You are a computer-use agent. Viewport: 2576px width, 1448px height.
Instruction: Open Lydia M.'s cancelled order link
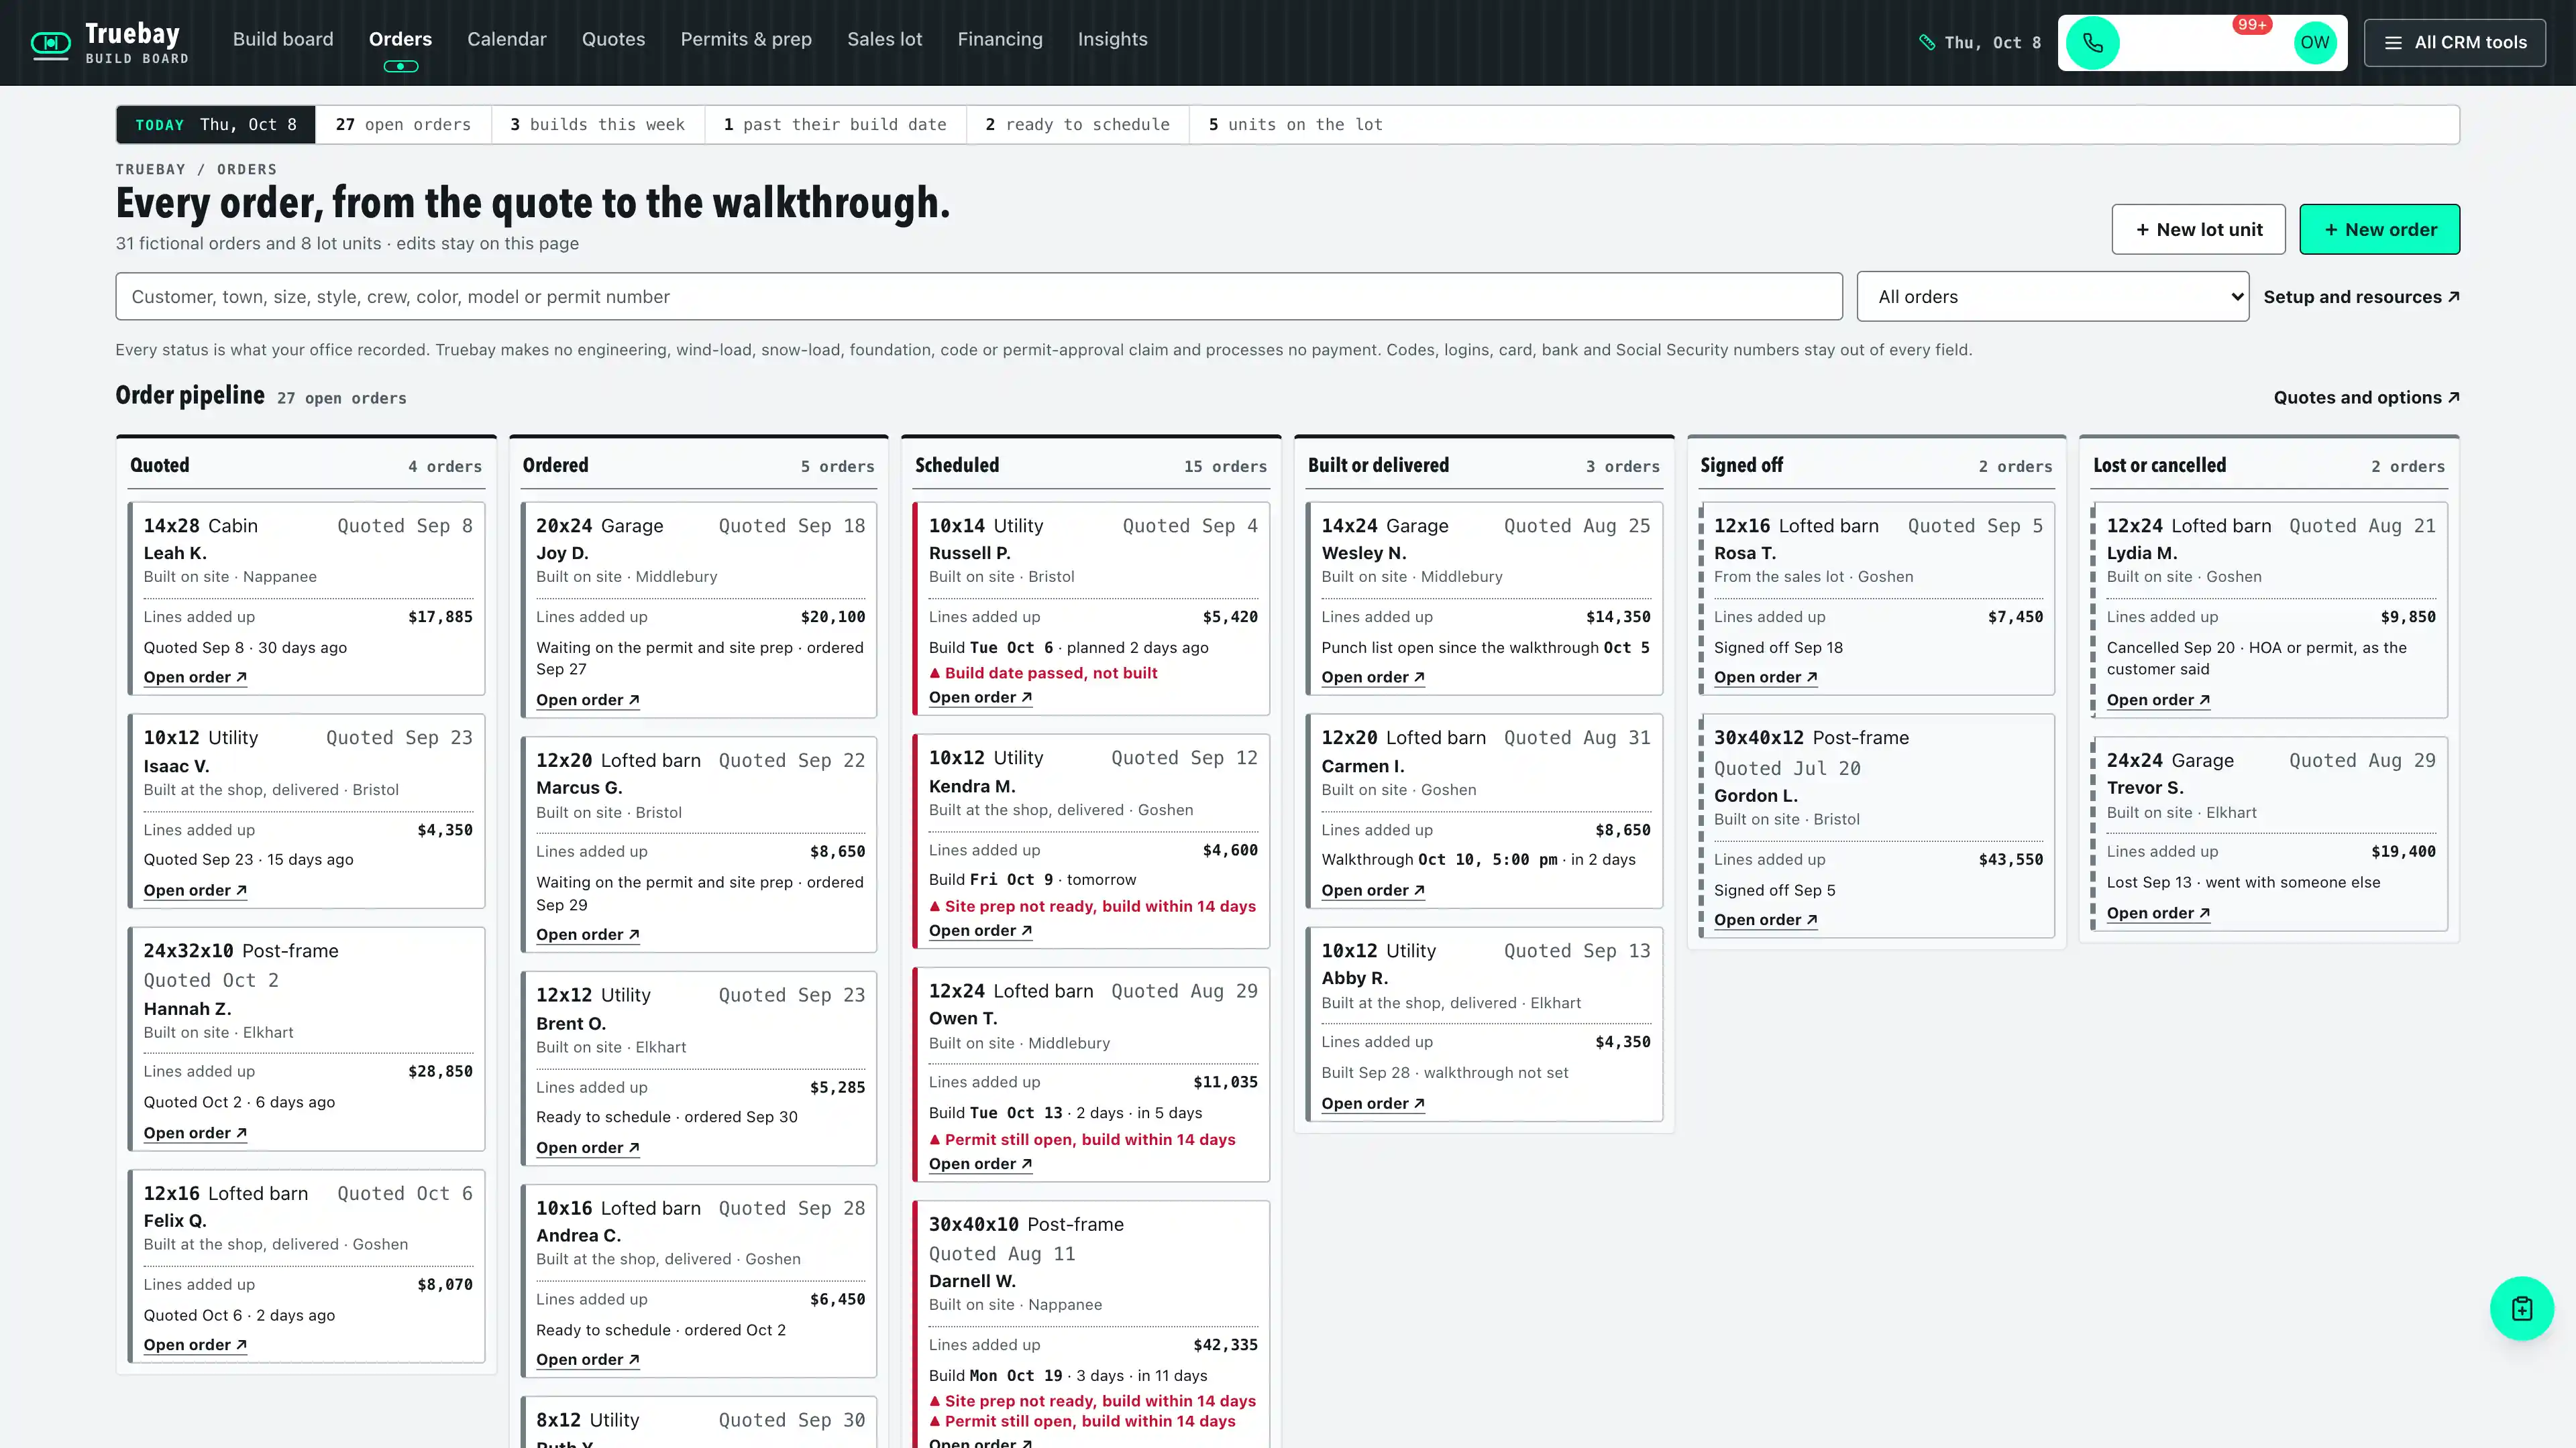click(x=2158, y=701)
